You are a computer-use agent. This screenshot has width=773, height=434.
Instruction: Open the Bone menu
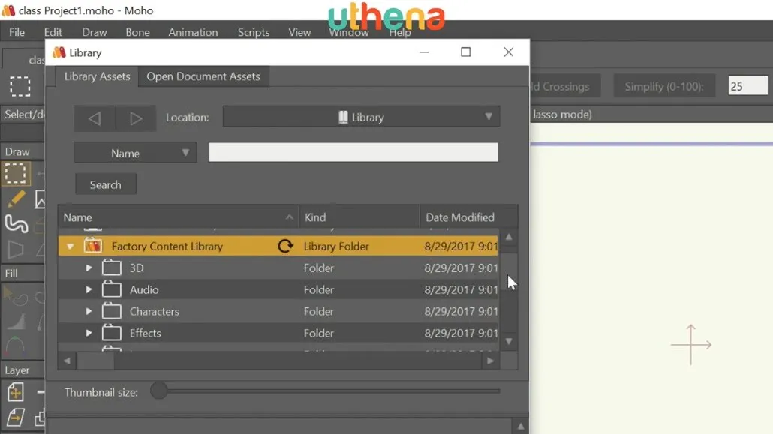point(137,32)
